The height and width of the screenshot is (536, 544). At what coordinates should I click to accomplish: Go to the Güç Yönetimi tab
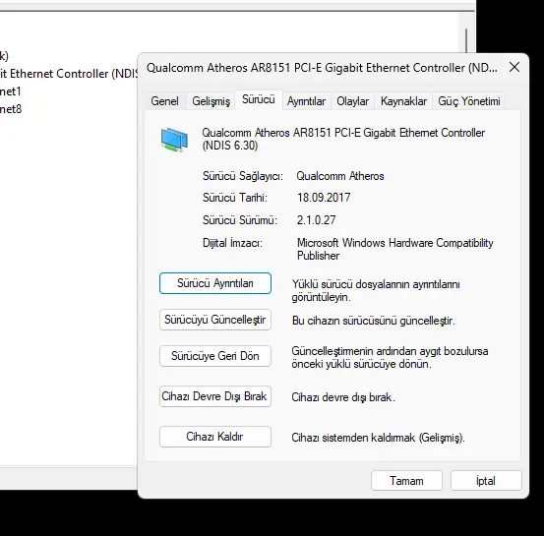coord(468,101)
